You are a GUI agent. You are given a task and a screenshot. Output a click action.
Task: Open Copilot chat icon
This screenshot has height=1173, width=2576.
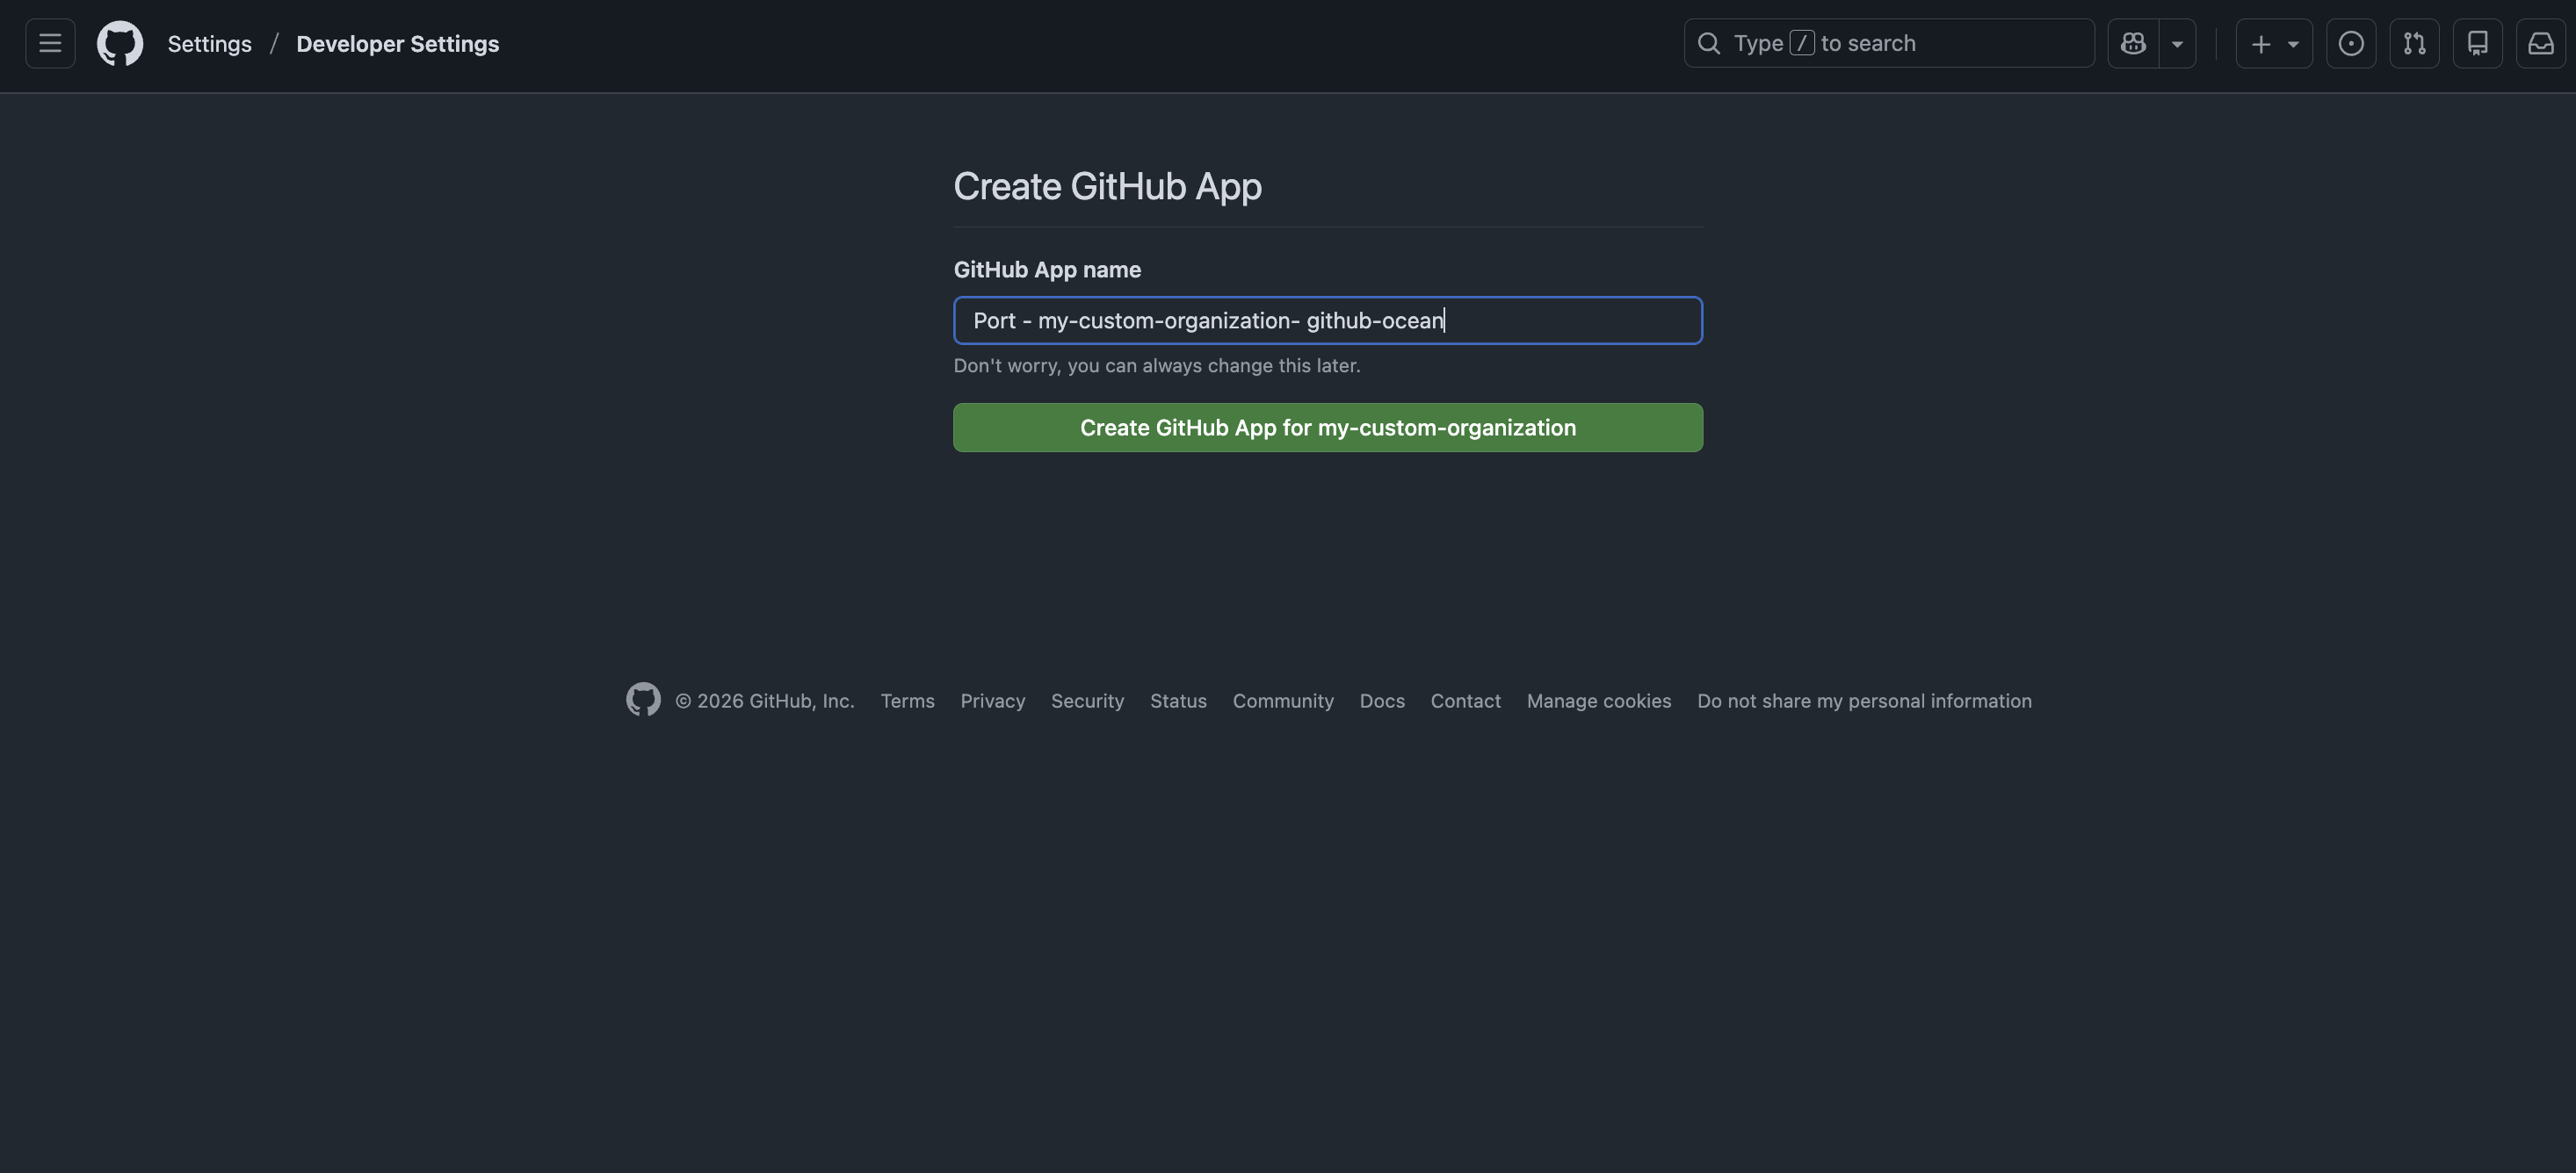[x=2133, y=43]
